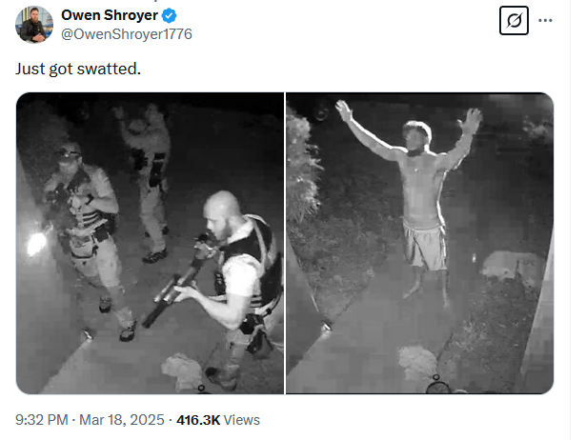Click the Mar 18, 2025 date
Screen dimensions: 586x440
tap(121, 420)
